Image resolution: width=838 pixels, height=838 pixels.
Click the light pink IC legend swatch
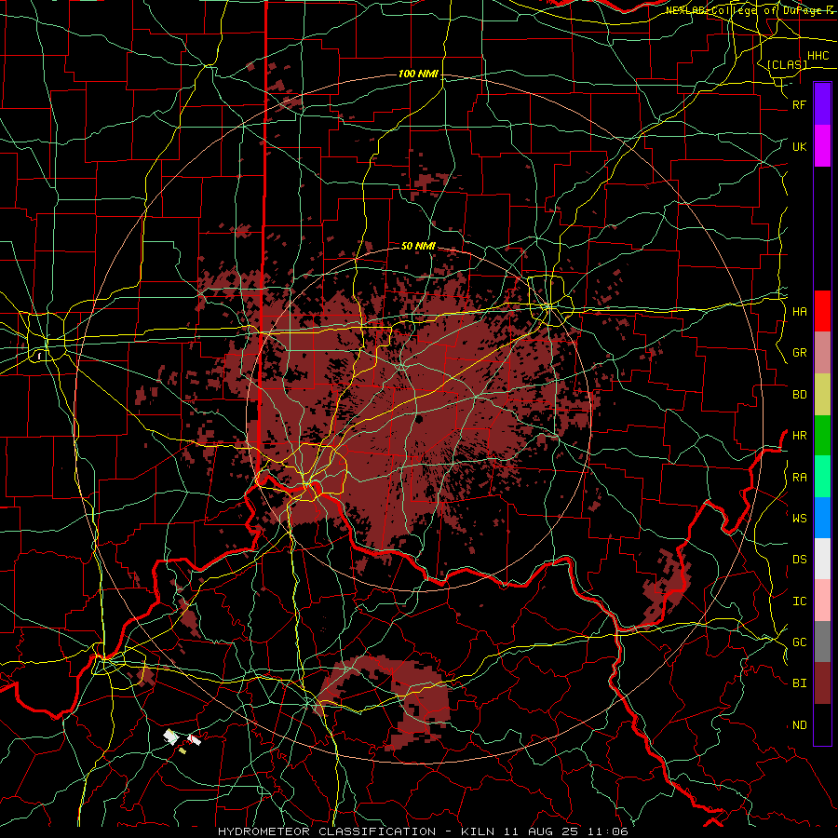822,601
